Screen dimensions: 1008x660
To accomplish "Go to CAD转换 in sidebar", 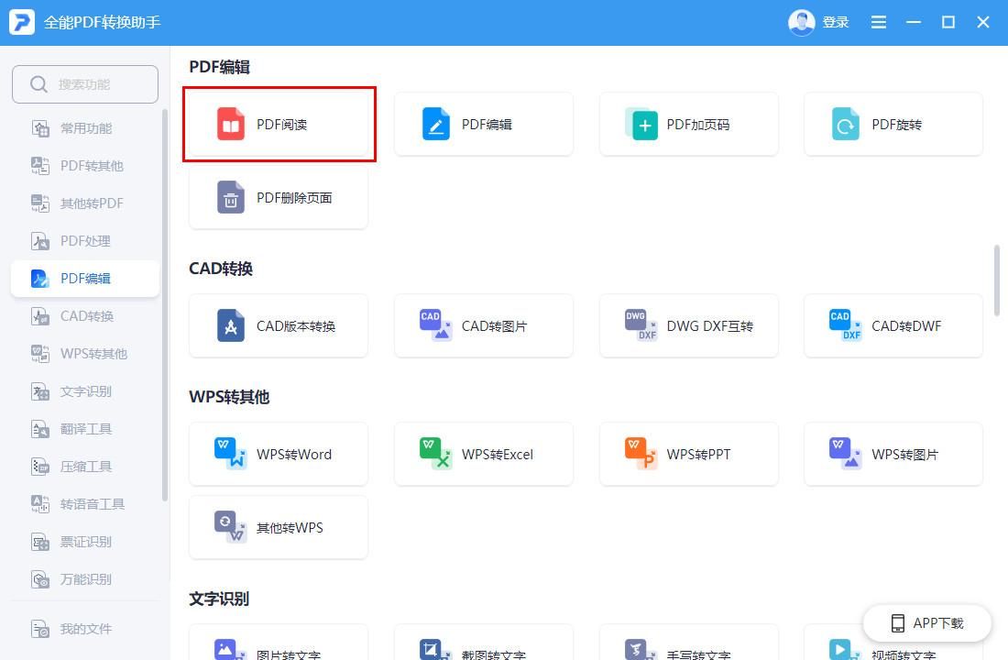I will (85, 316).
